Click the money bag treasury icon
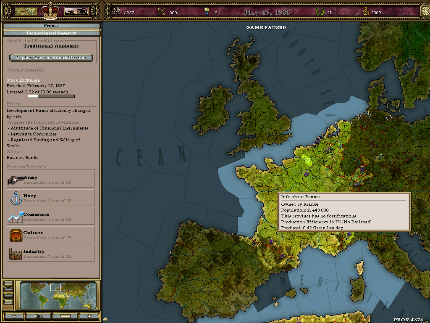The height and width of the screenshot is (323, 430). pyautogui.click(x=364, y=12)
